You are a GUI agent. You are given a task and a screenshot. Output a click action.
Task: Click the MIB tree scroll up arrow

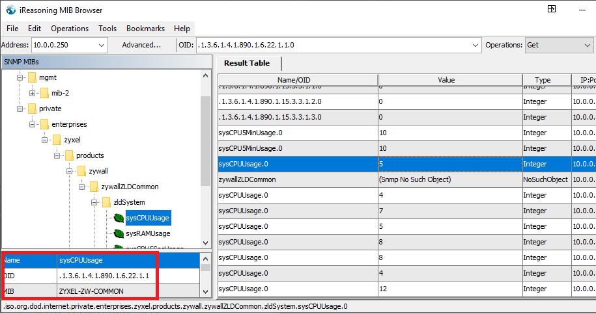point(206,75)
